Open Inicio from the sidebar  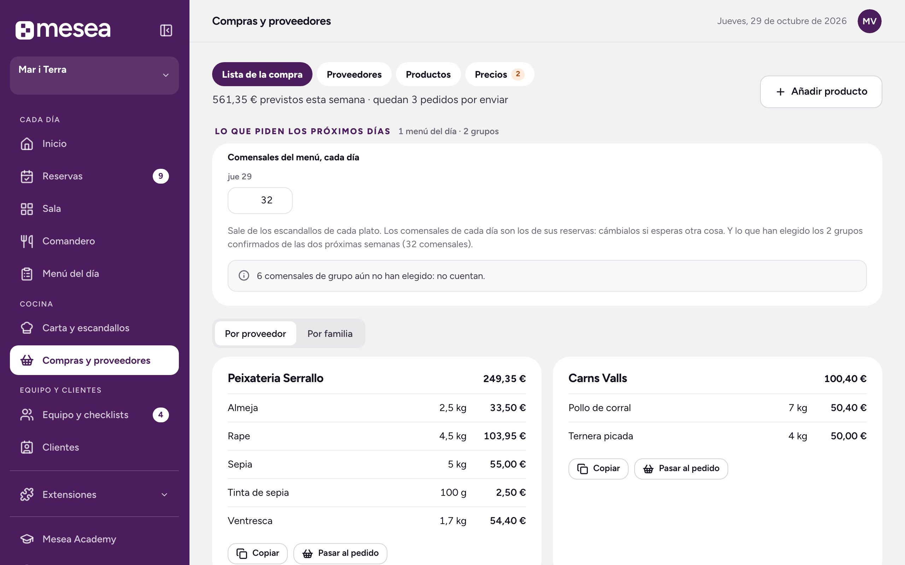94,143
